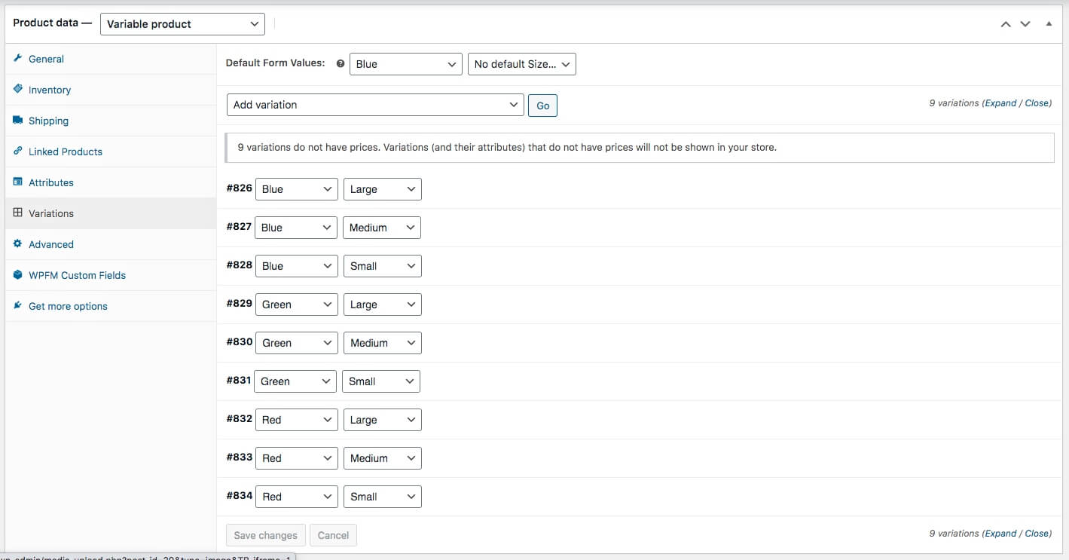Click the #826 variation ID label
Image resolution: width=1069 pixels, height=560 pixels.
click(239, 188)
